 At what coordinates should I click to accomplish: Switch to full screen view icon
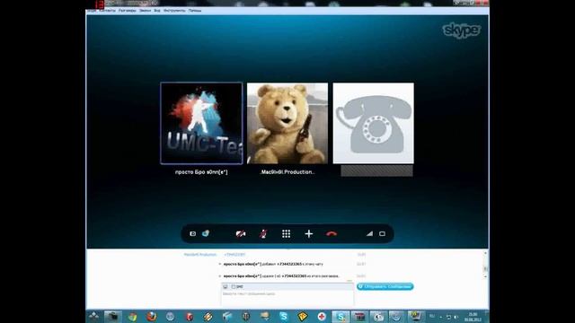click(x=382, y=233)
